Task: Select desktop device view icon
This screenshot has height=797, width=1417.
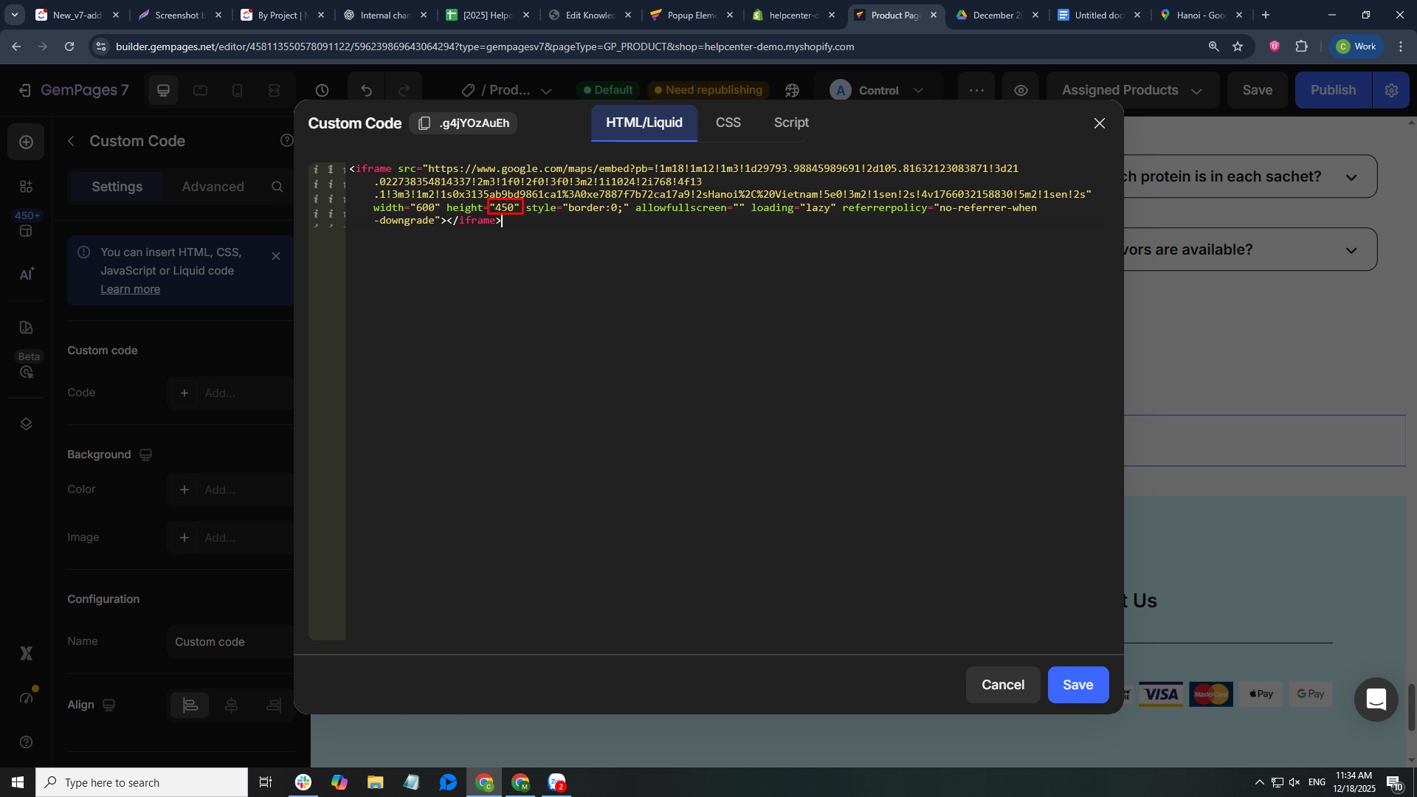Action: 163,90
